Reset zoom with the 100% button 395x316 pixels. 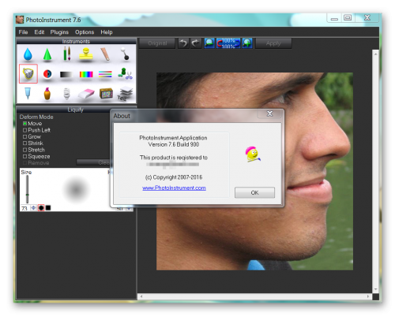point(228,43)
